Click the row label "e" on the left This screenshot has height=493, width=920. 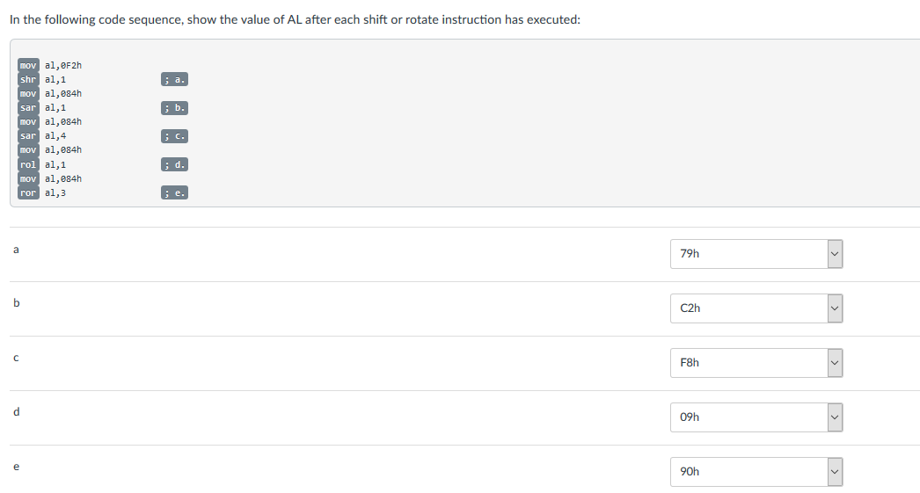click(15, 467)
